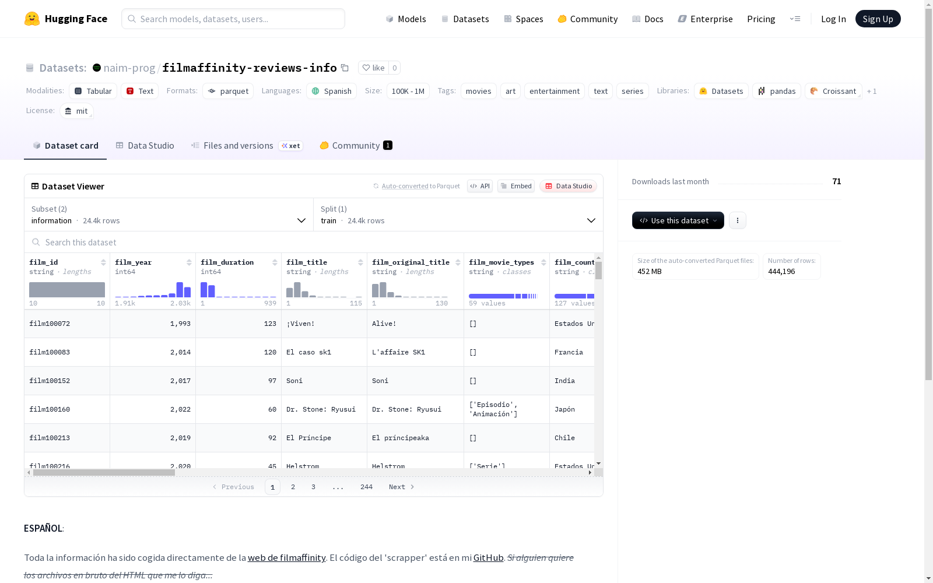The width and height of the screenshot is (933, 583).
Task: Select the 100K - 1M size tag
Action: (408, 91)
